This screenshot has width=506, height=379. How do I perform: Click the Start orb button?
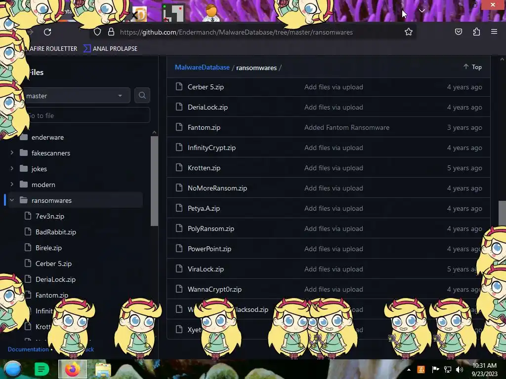(12, 369)
